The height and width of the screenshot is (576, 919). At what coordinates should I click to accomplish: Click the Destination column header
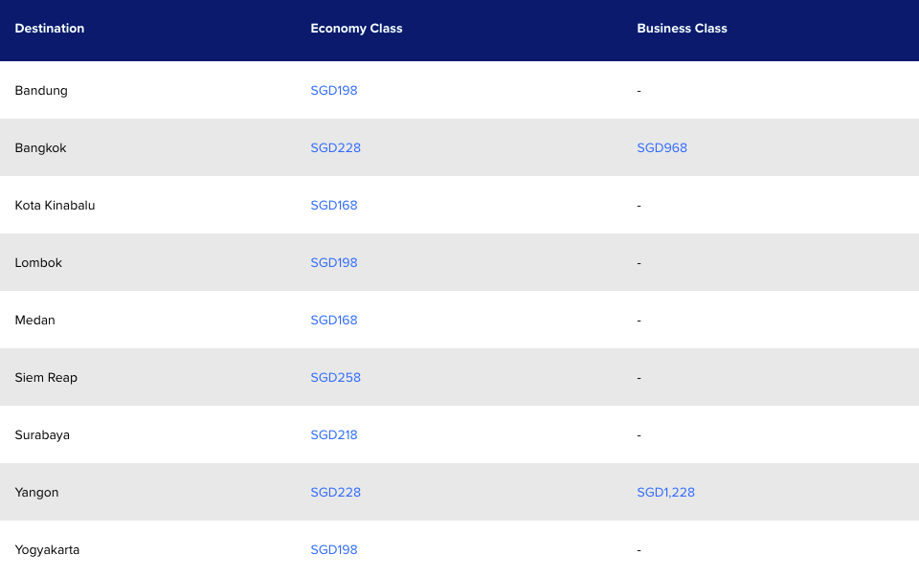click(x=50, y=29)
